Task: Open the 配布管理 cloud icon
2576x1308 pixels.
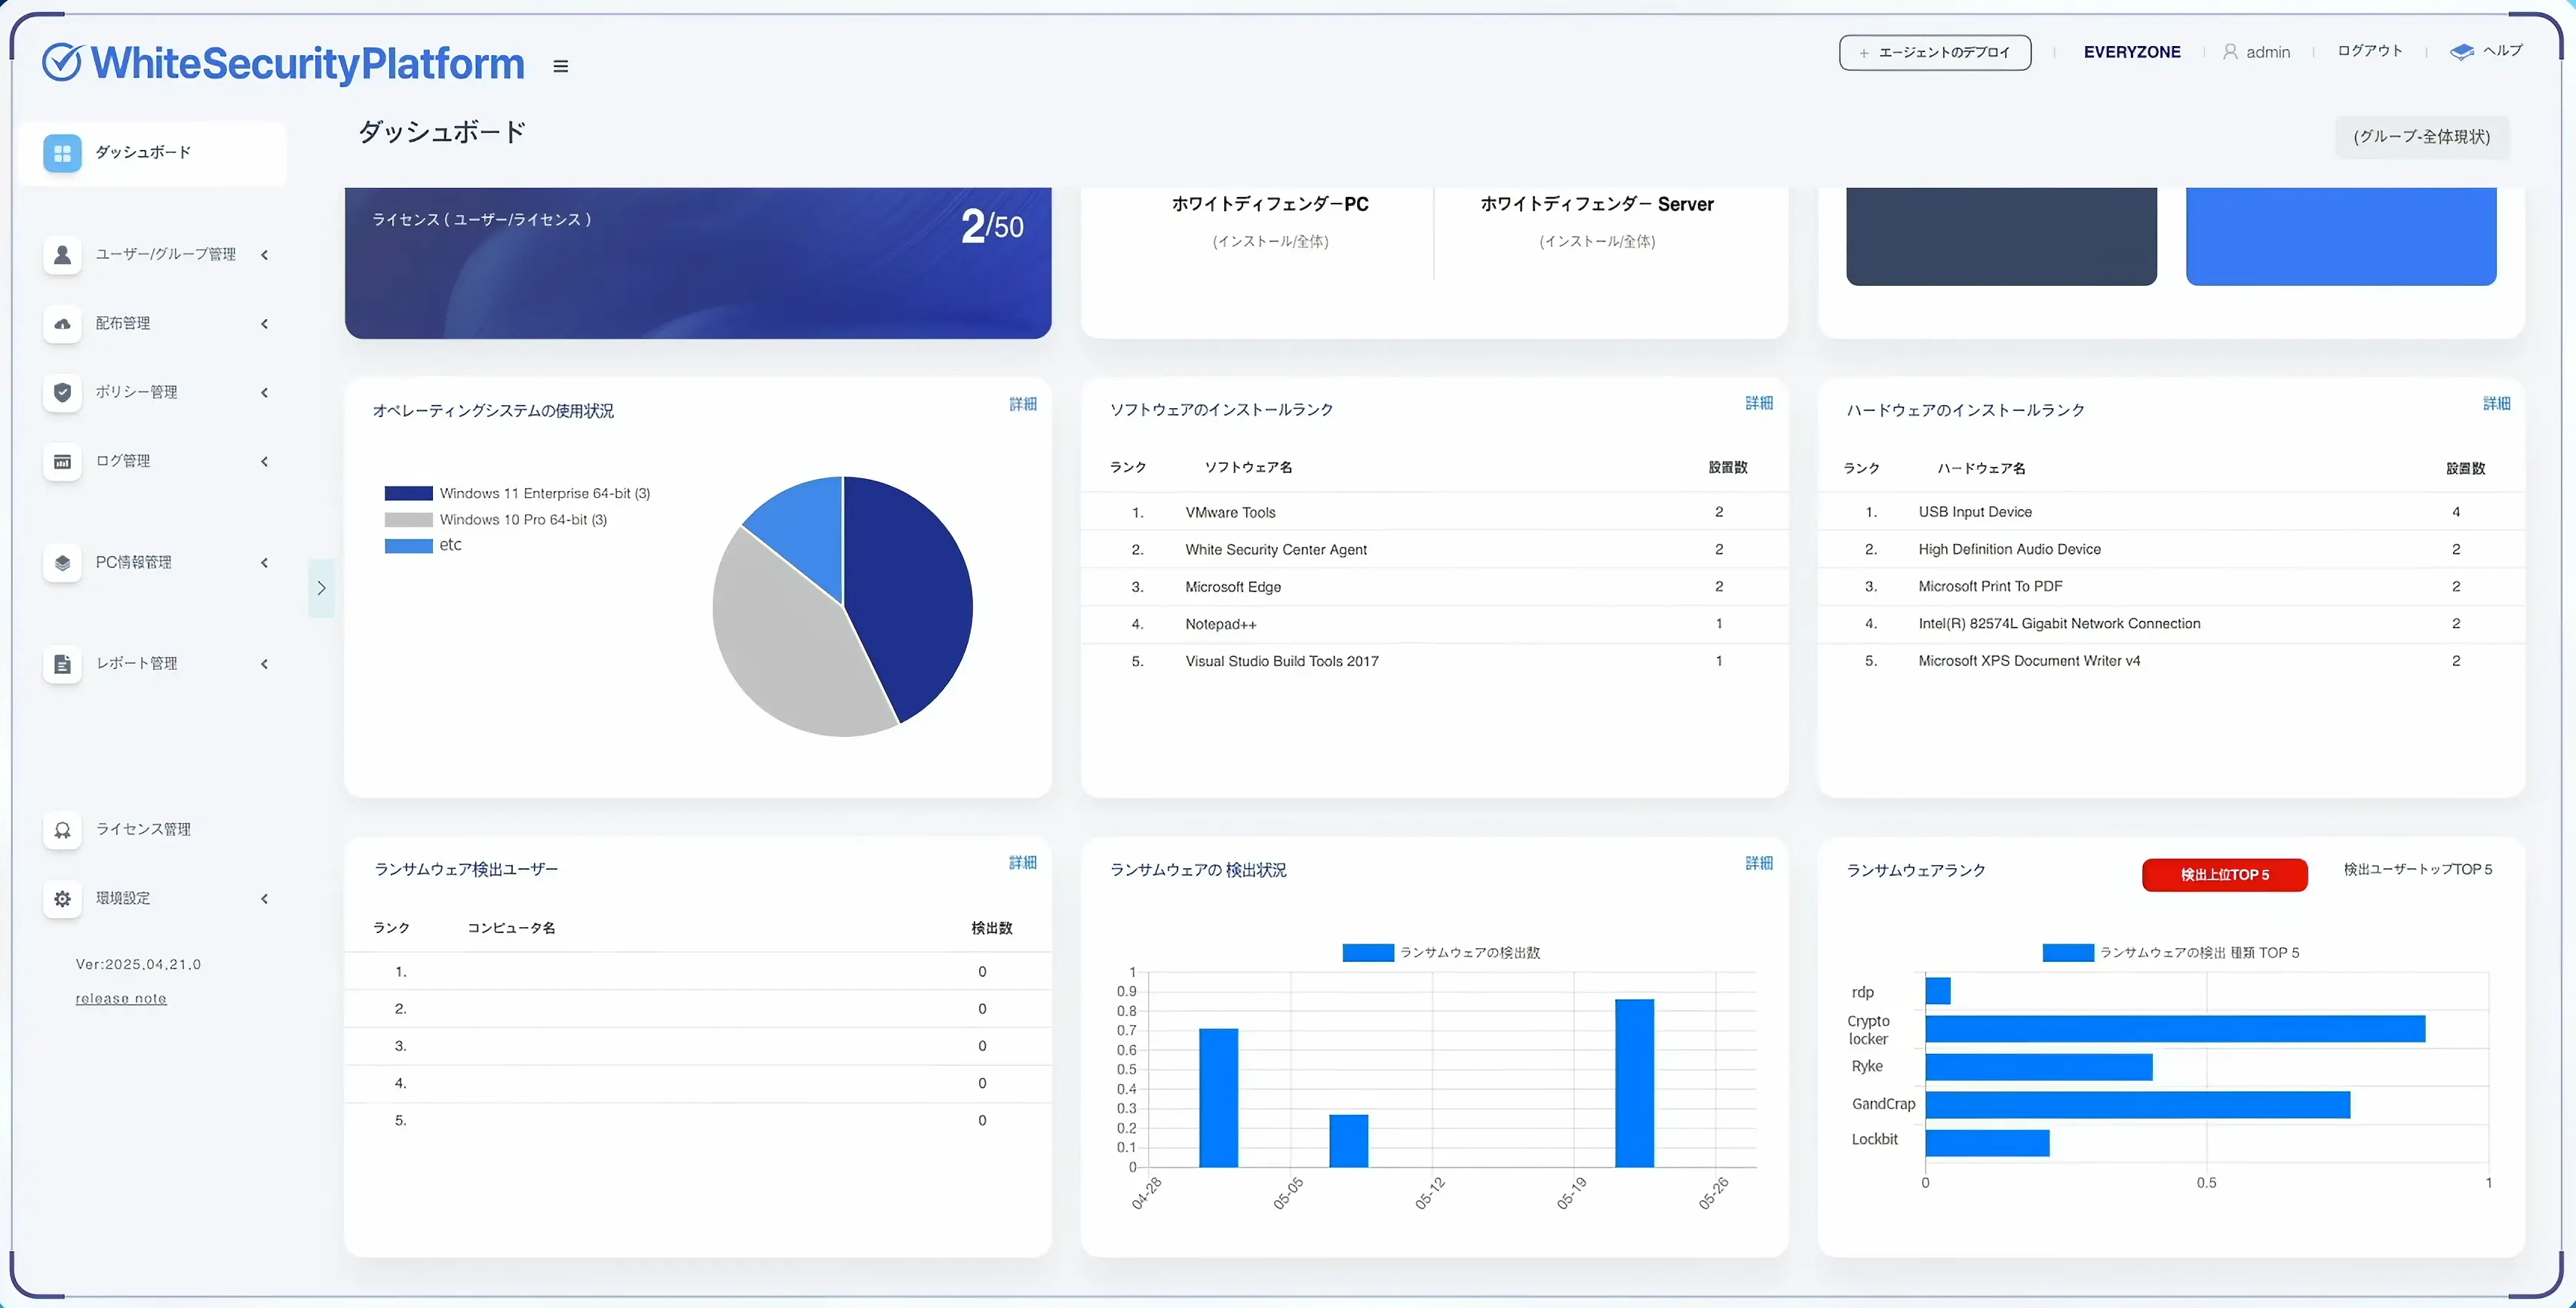Action: pos(62,323)
